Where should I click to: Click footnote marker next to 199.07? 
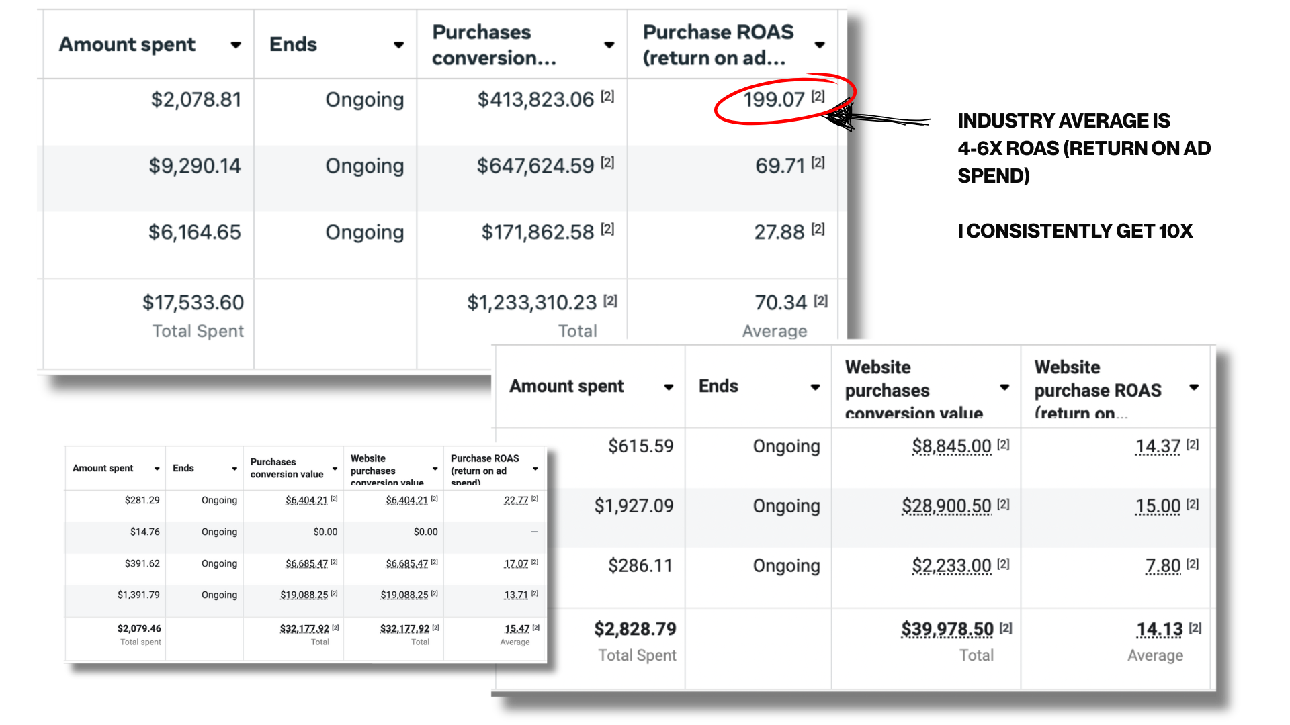point(818,96)
